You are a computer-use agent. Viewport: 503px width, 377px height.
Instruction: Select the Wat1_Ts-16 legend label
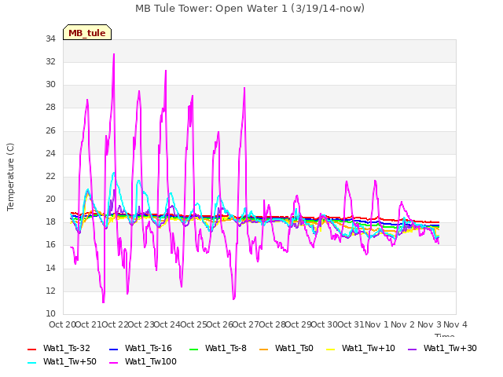pos(149,349)
